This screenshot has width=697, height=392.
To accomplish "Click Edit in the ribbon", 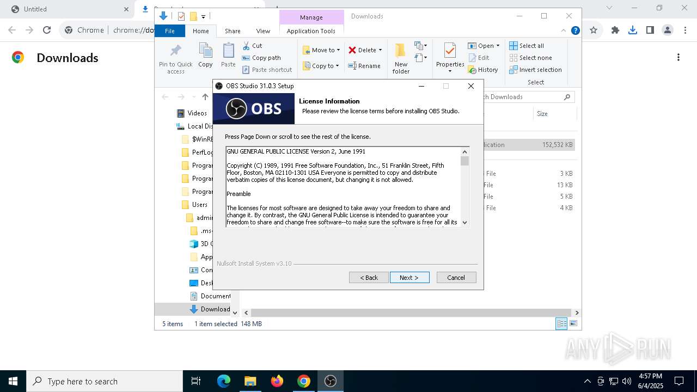I will tap(479, 58).
